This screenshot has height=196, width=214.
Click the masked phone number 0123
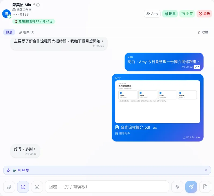click(x=21, y=14)
